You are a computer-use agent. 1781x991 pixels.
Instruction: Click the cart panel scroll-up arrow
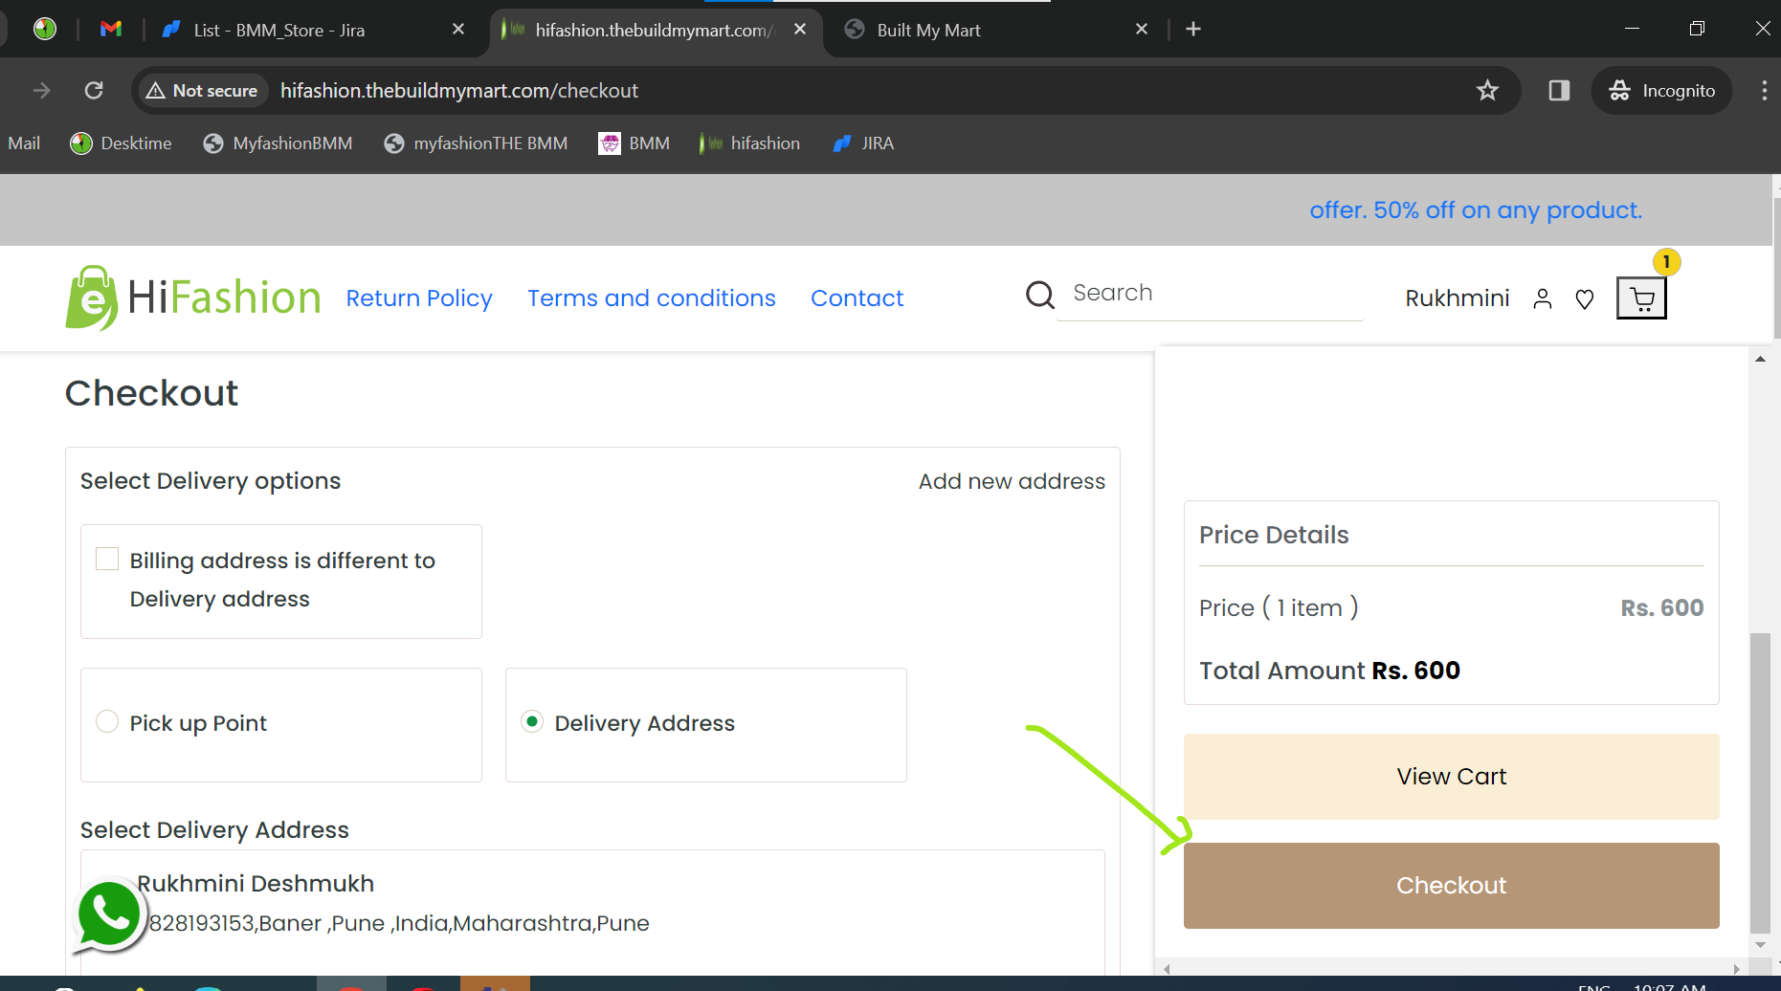click(x=1760, y=360)
